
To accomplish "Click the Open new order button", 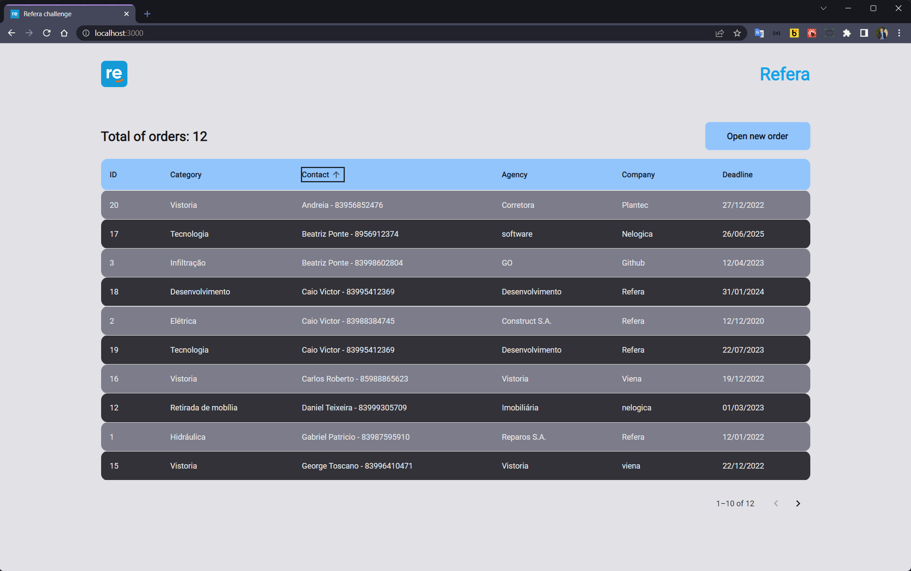I will point(757,136).
